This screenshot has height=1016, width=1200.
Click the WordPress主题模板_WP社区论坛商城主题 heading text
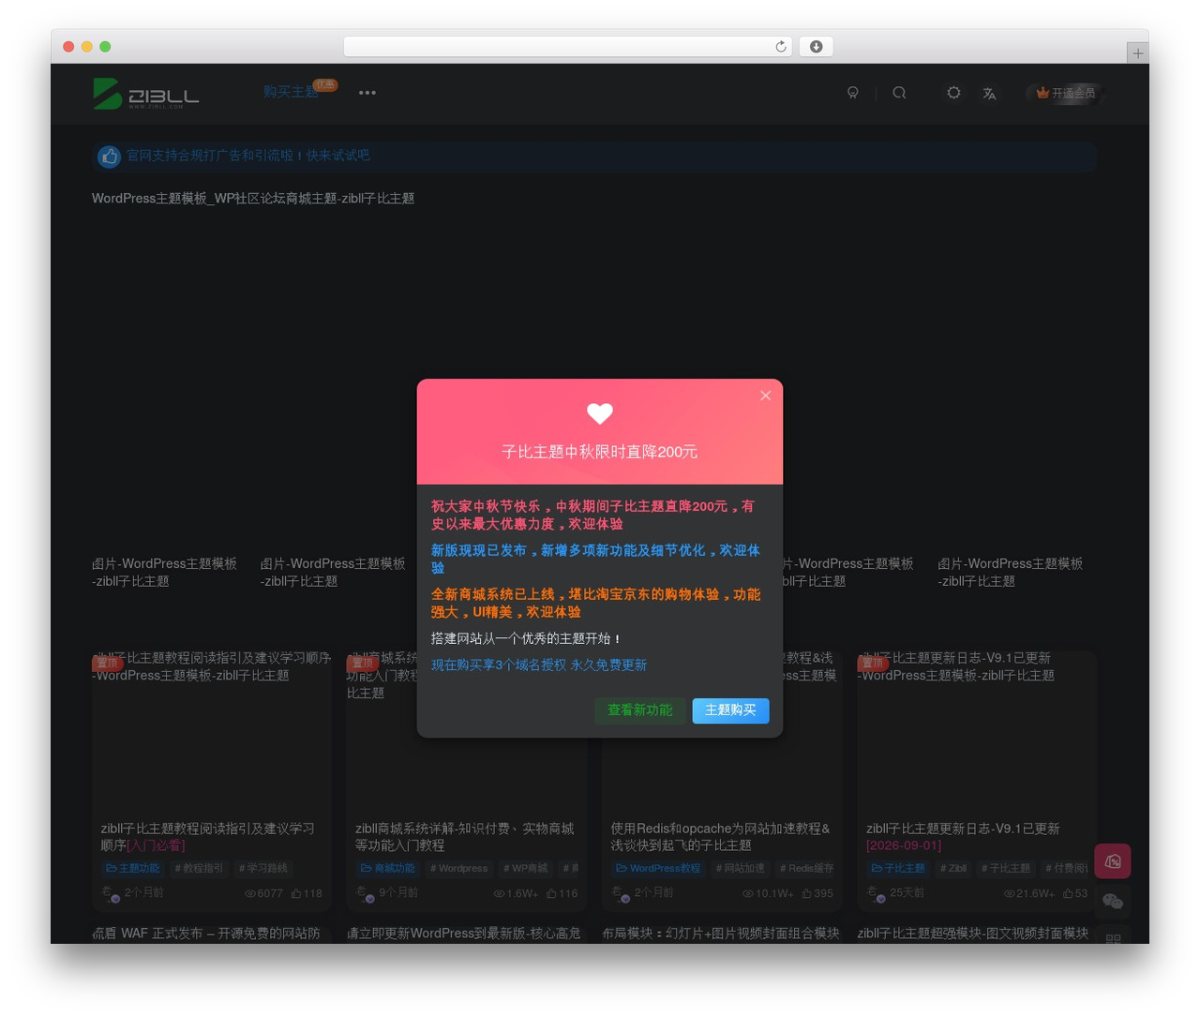point(253,199)
